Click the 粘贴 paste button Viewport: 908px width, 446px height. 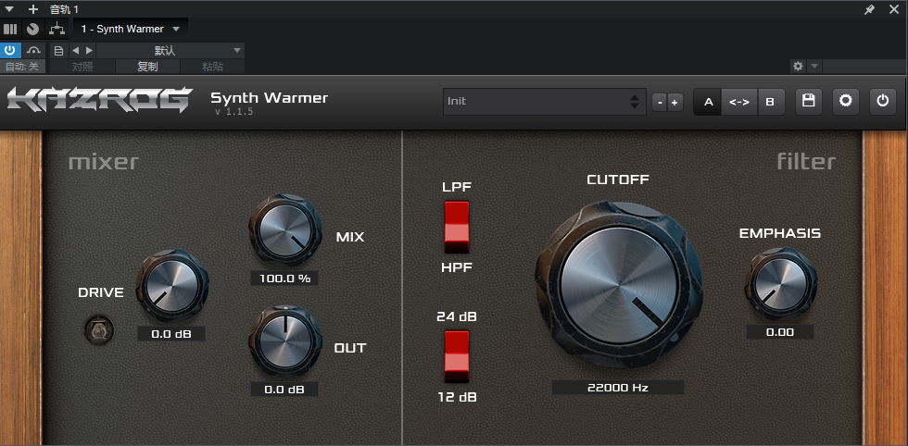click(212, 67)
